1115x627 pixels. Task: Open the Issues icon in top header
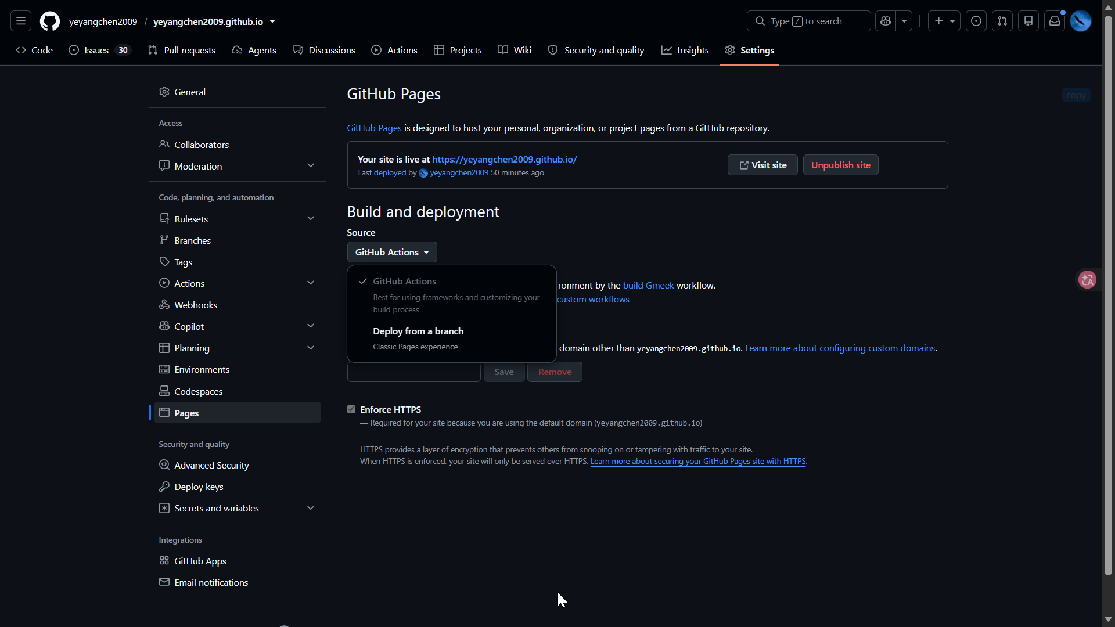976,21
